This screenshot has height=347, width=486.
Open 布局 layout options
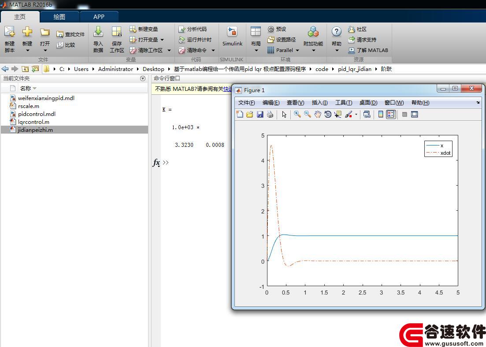pyautogui.click(x=256, y=39)
